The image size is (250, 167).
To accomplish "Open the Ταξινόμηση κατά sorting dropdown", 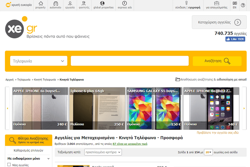I will click(103, 152).
